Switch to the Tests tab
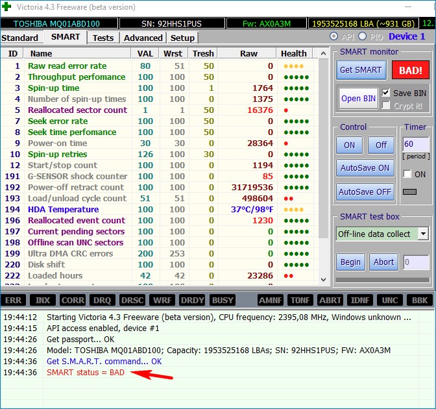This screenshot has width=436, height=409. tap(103, 38)
